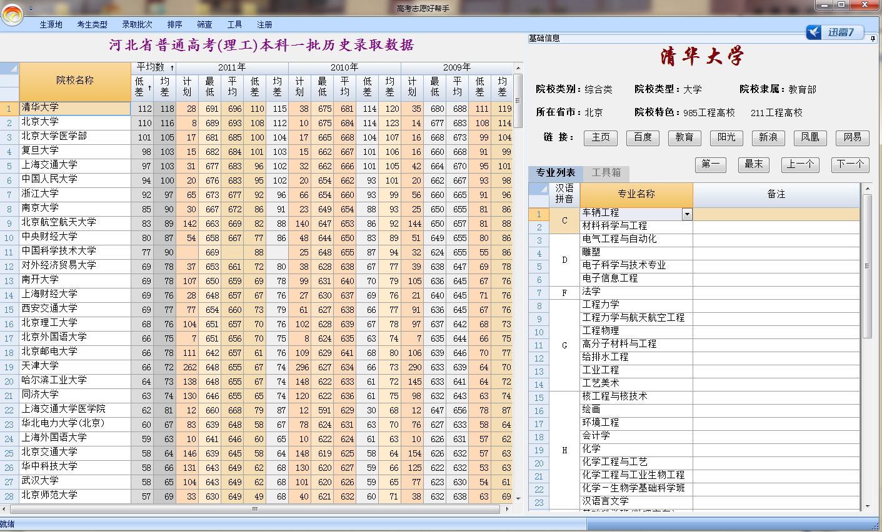
Task: Click the 平均数 column group header
Action: click(x=153, y=67)
